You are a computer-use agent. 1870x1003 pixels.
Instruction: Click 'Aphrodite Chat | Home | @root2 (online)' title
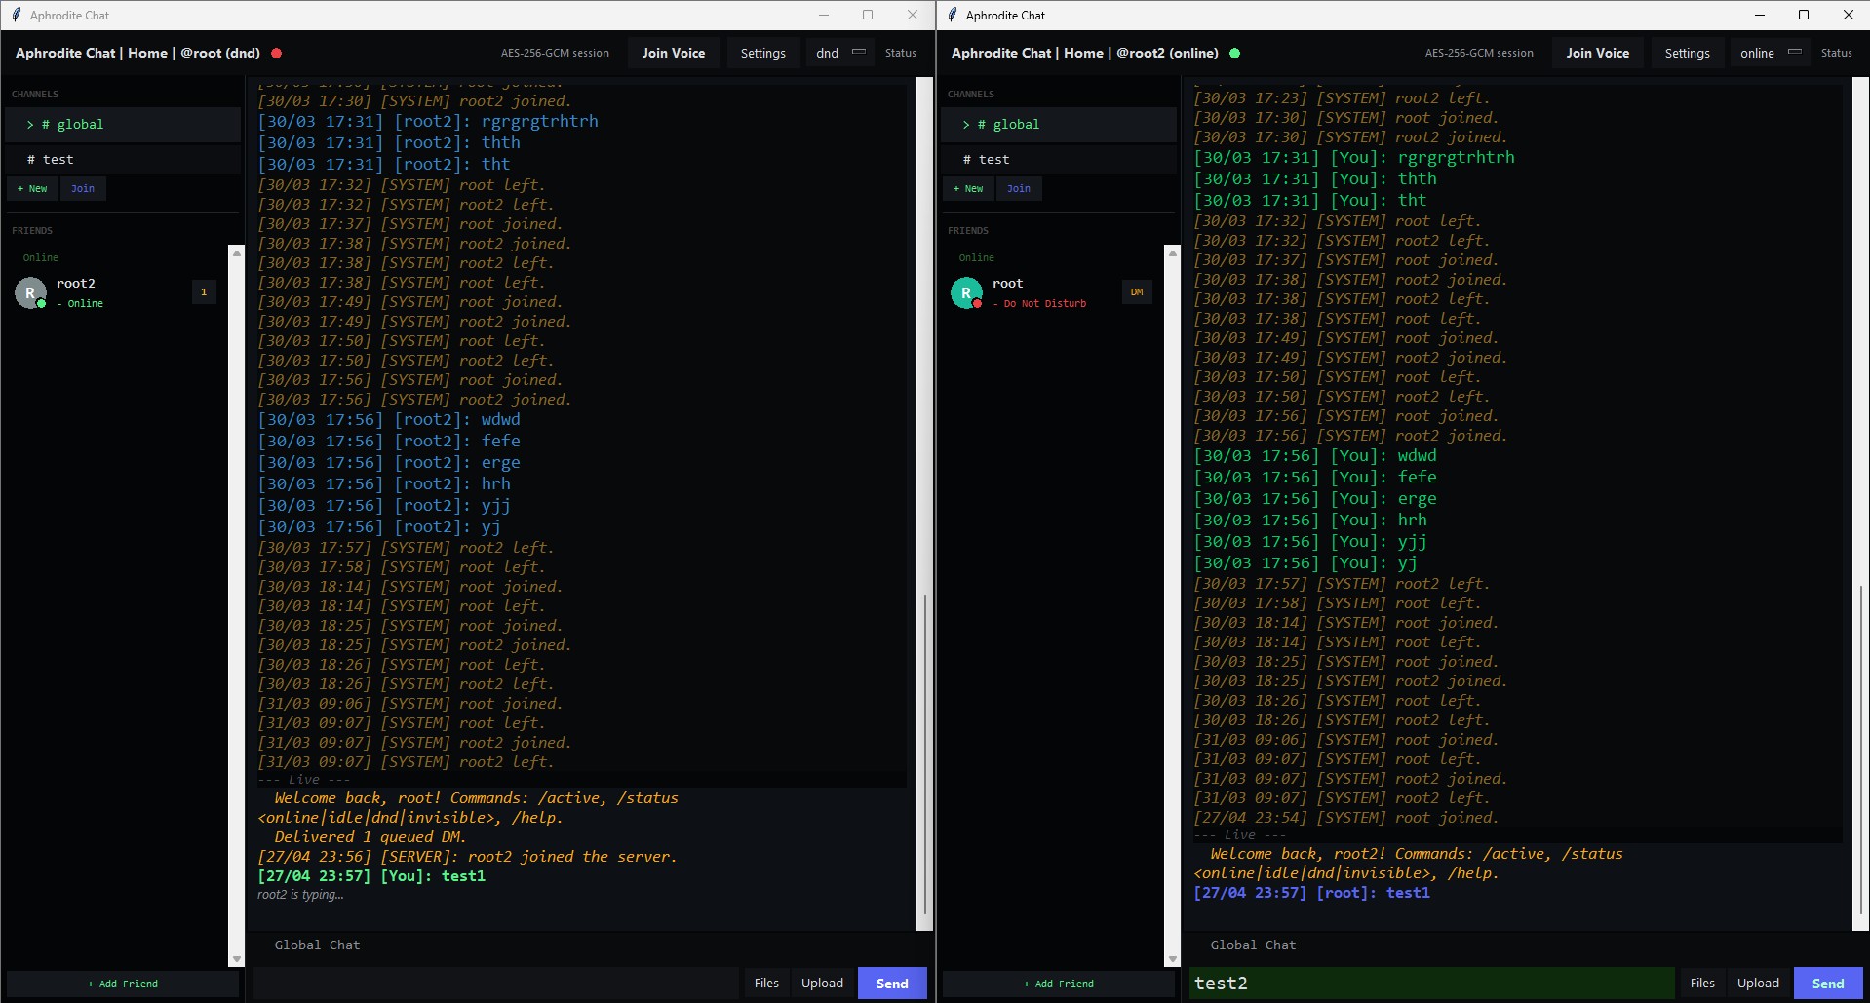[1084, 54]
